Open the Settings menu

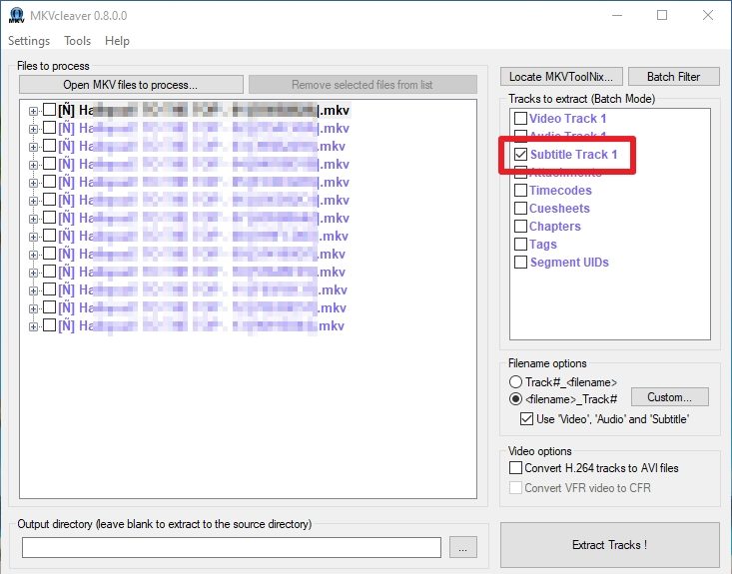(x=29, y=41)
